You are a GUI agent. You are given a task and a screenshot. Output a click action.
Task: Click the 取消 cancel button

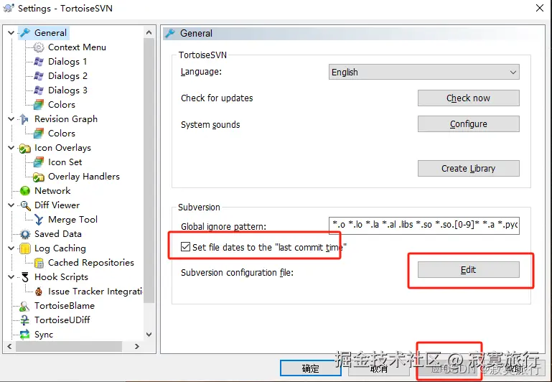[x=379, y=368]
